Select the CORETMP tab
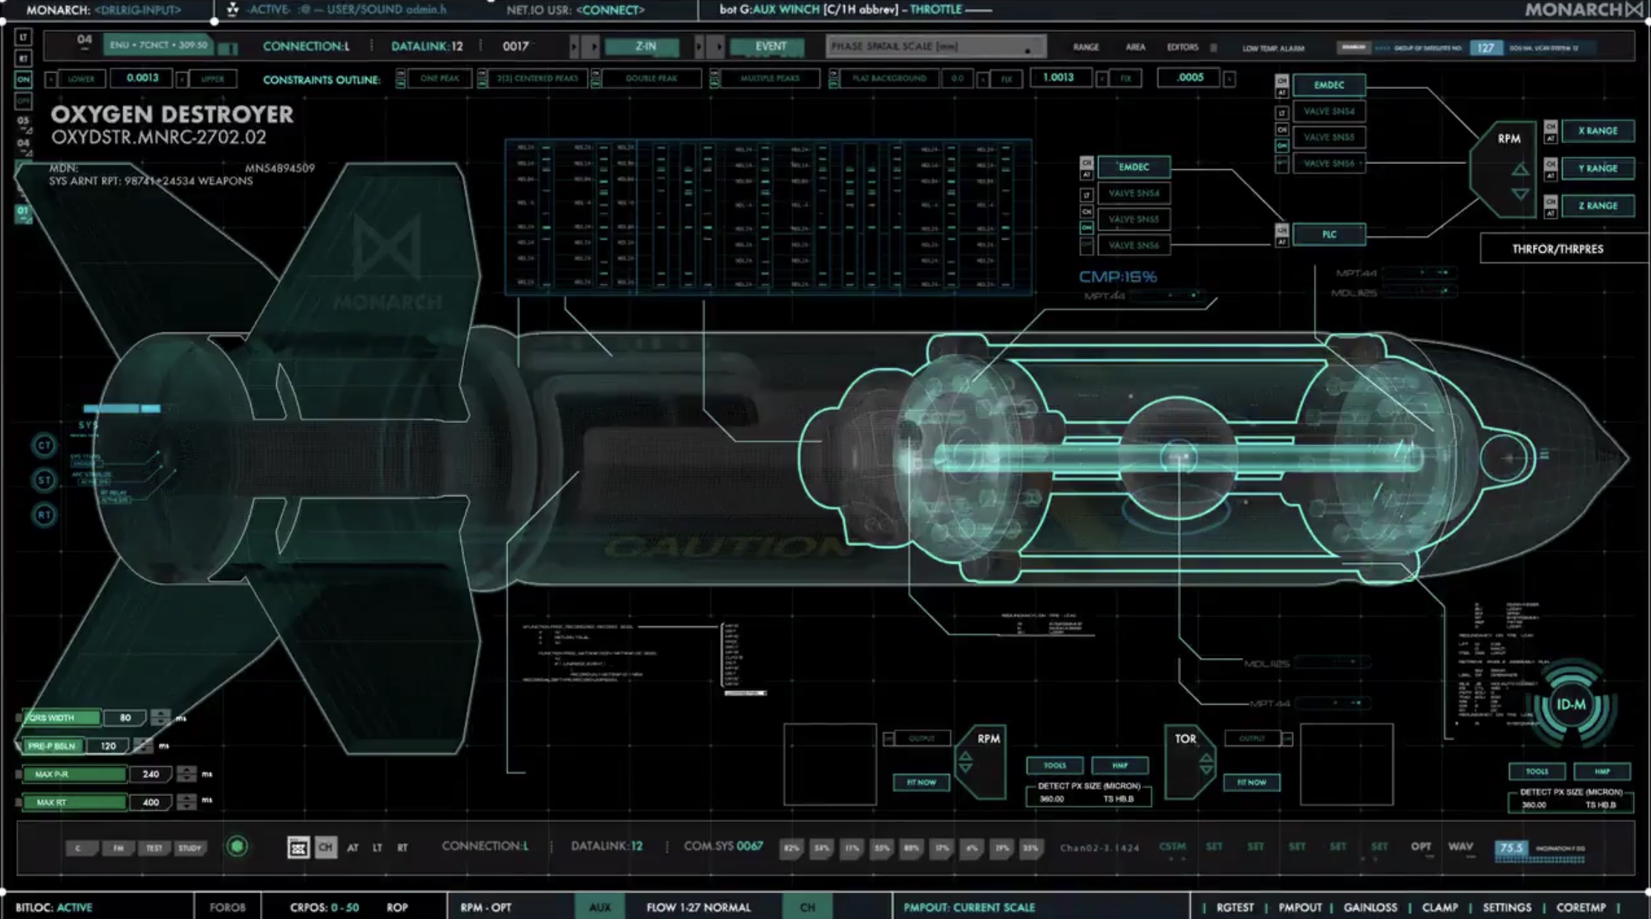1651x919 pixels. [1580, 907]
